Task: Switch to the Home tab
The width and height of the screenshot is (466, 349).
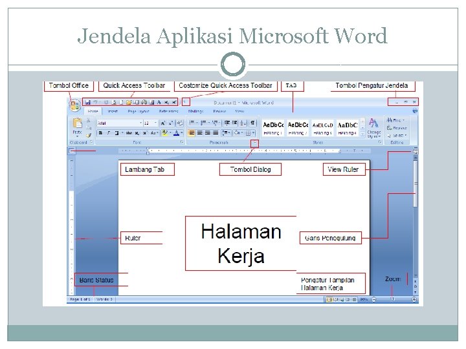Action: 93,111
